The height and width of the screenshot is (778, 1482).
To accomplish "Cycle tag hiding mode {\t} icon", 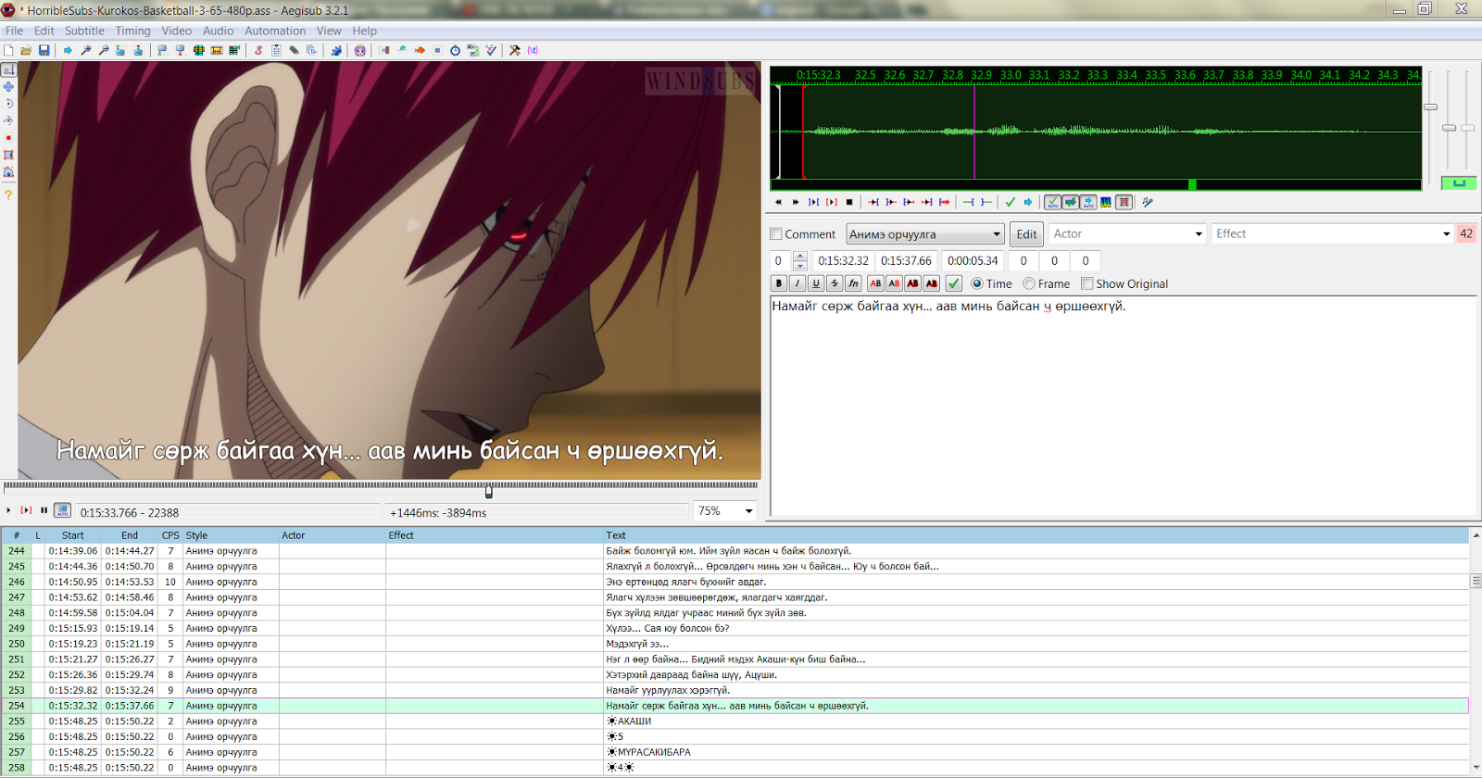I will pyautogui.click(x=533, y=50).
